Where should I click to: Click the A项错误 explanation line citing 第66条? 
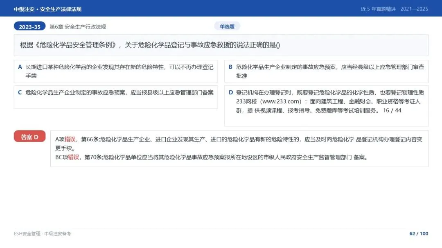tap(239, 144)
